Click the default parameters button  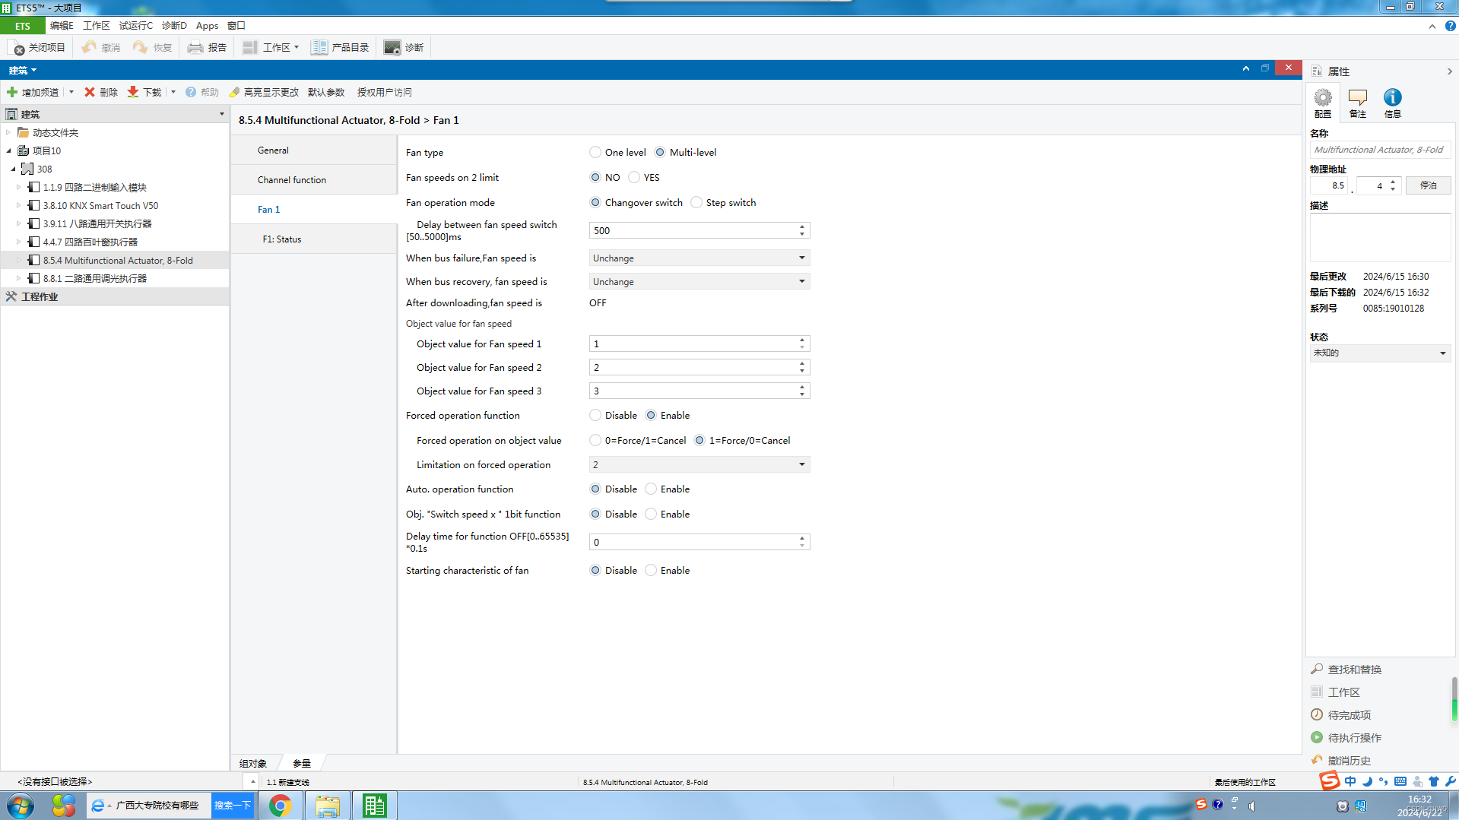pyautogui.click(x=326, y=92)
